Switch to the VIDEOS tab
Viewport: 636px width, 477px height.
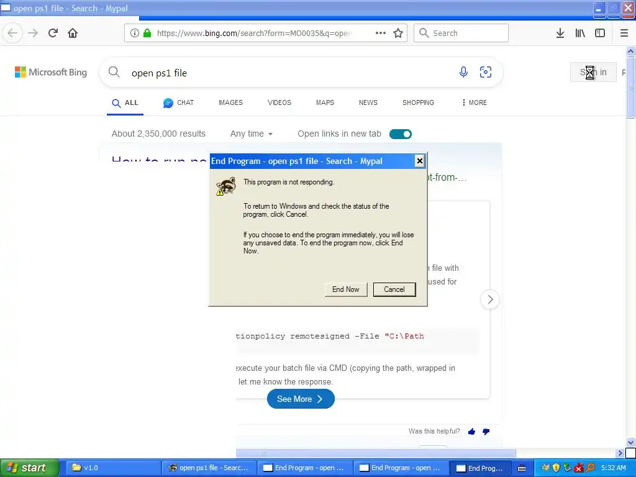279,102
